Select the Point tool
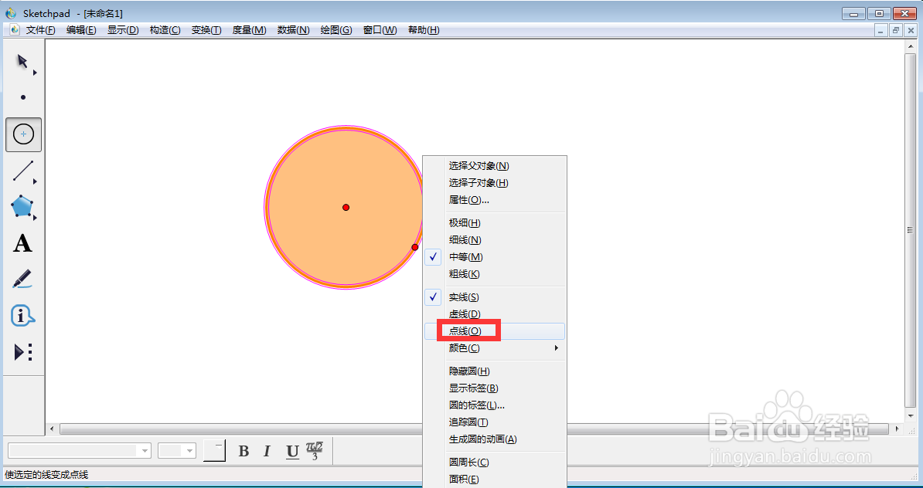Viewport: 923px width, 488px height. 23,97
